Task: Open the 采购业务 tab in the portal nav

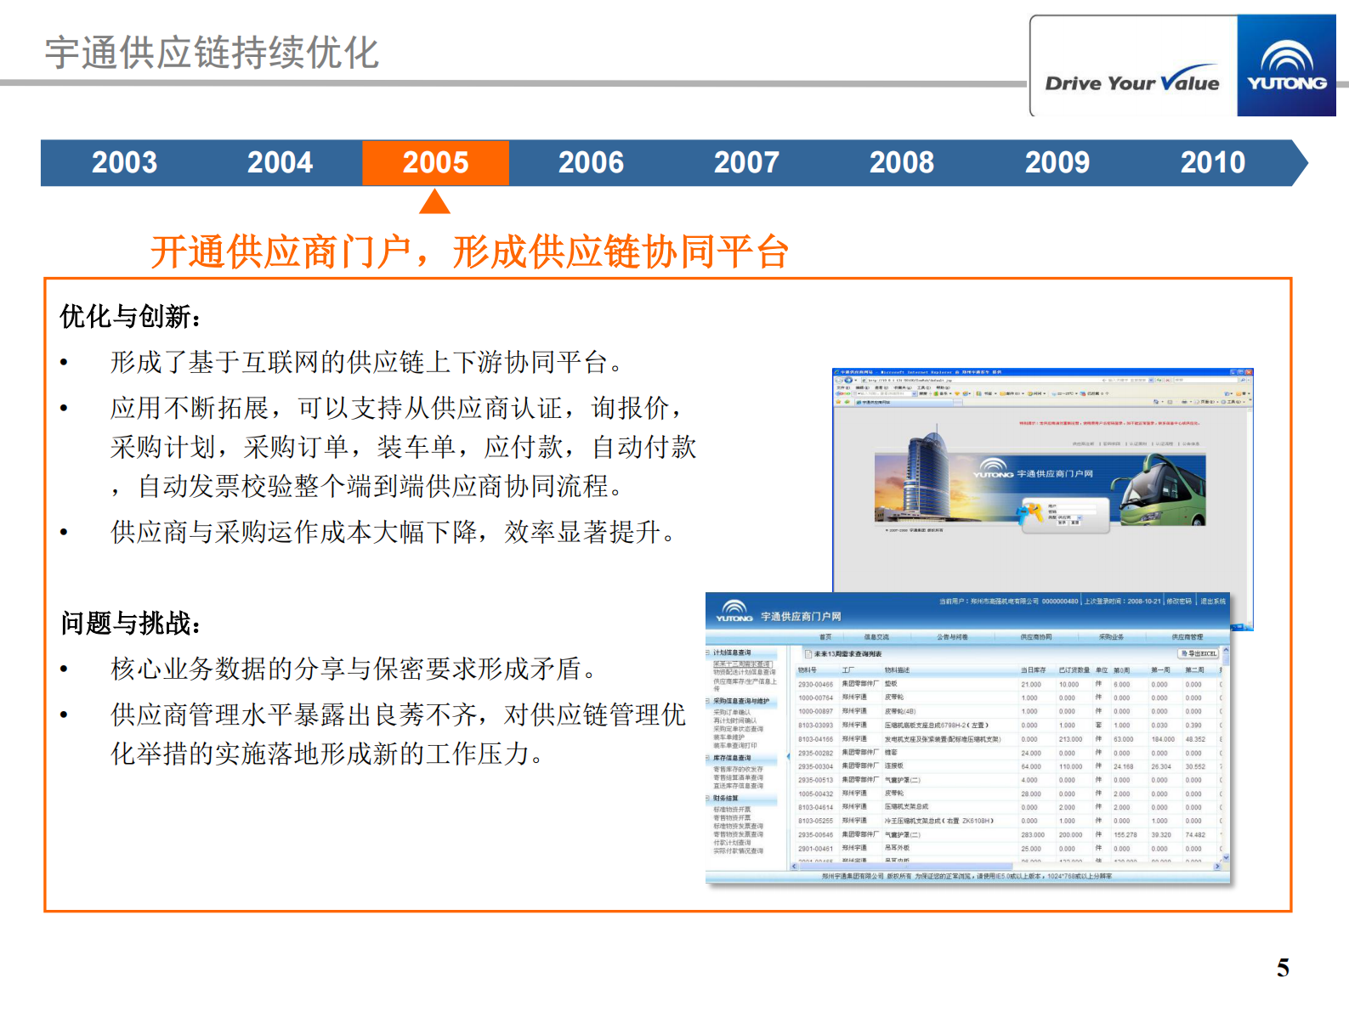Action: [x=1111, y=636]
